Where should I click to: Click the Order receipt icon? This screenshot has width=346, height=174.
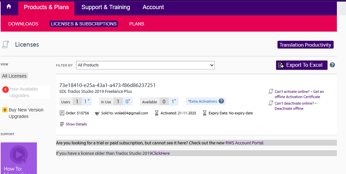pyautogui.click(x=62, y=113)
